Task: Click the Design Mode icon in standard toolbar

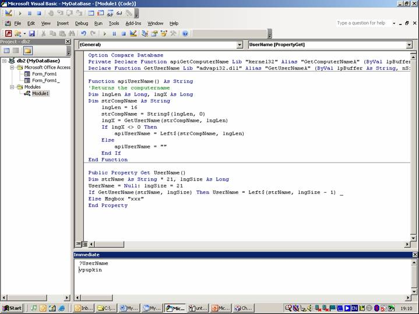Action: [x=133, y=34]
